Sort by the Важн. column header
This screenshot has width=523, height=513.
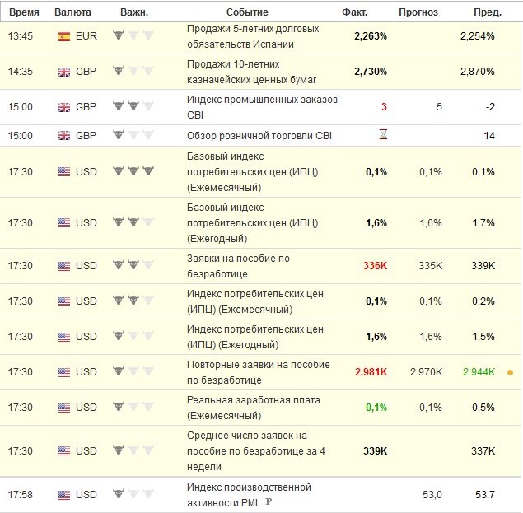pos(134,12)
